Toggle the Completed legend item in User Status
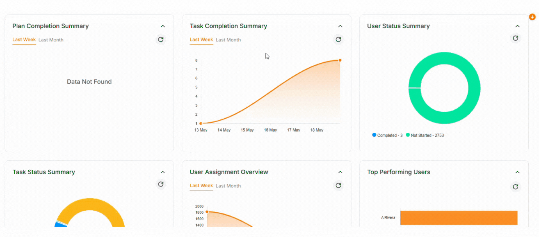Image resolution: width=539 pixels, height=237 pixels. coord(387,135)
